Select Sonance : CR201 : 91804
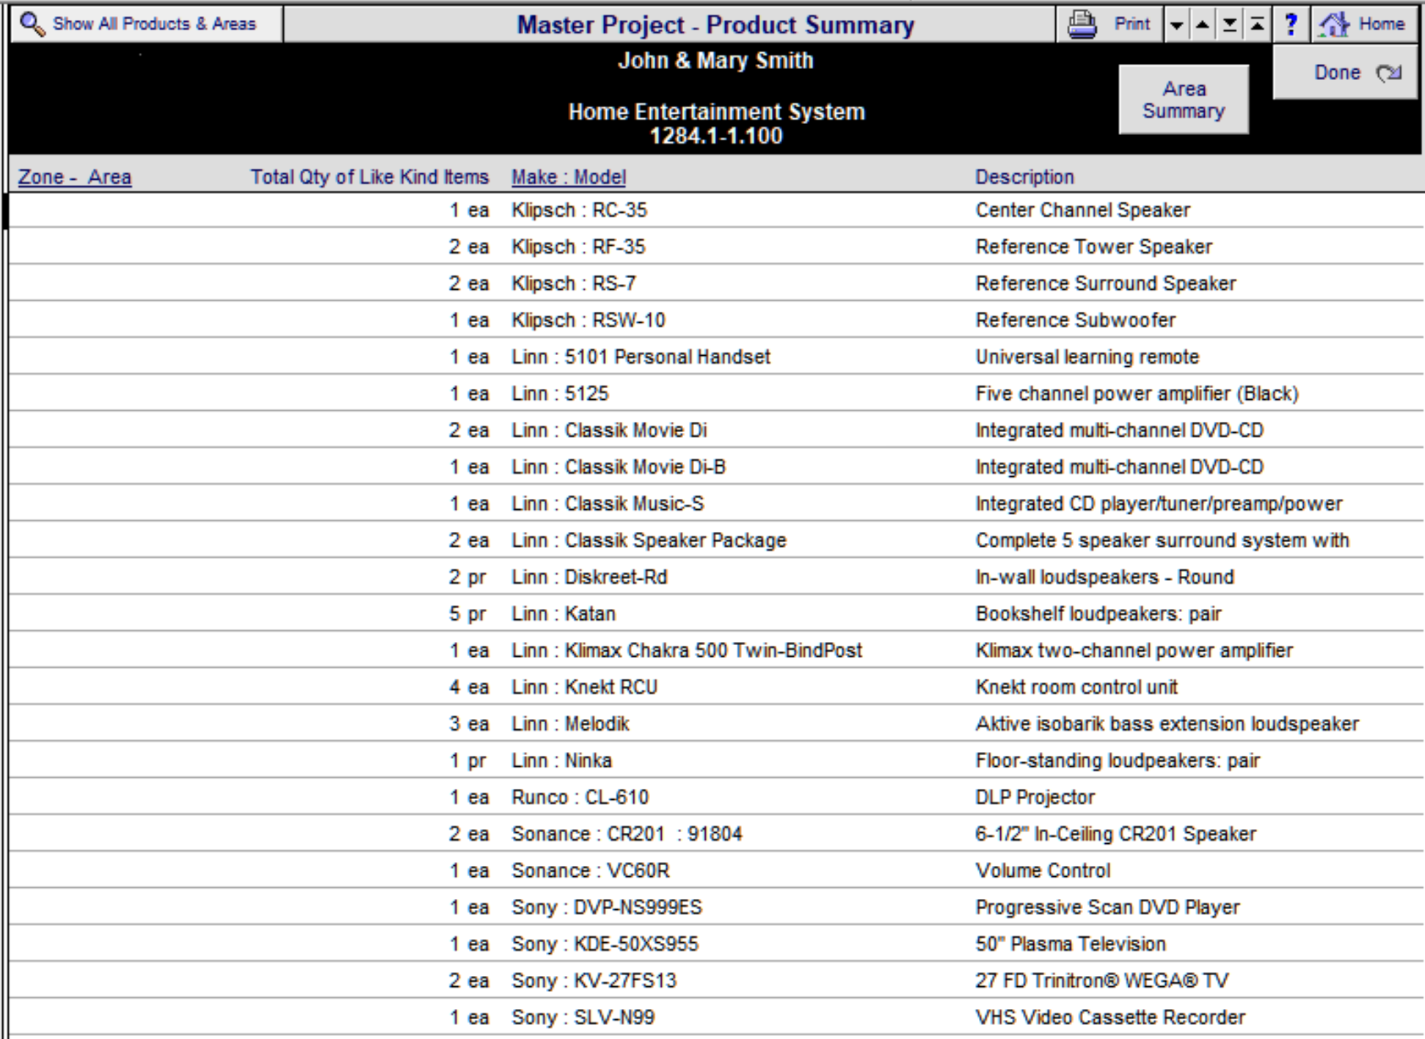 coord(627,834)
